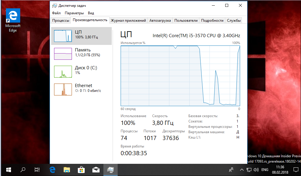Click the uptime value 0:00:38:35
301x176 pixels.
click(134, 153)
